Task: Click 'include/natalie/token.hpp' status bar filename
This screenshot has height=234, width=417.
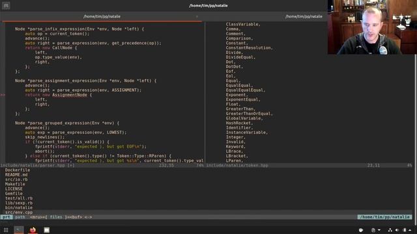Action: point(237,165)
